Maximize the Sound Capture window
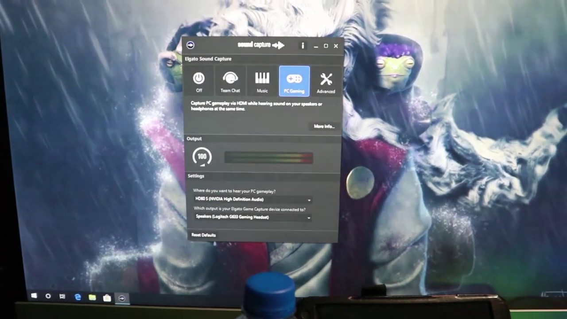Screen dimensions: 567x319 326,46
